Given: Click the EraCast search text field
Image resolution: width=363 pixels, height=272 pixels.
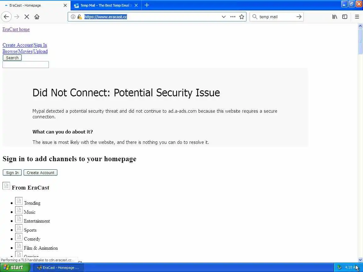Looking at the screenshot, I should click(26, 65).
